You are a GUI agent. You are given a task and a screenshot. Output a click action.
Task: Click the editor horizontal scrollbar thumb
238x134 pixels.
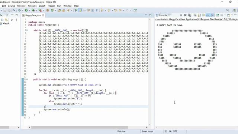pyautogui.click(x=80, y=127)
